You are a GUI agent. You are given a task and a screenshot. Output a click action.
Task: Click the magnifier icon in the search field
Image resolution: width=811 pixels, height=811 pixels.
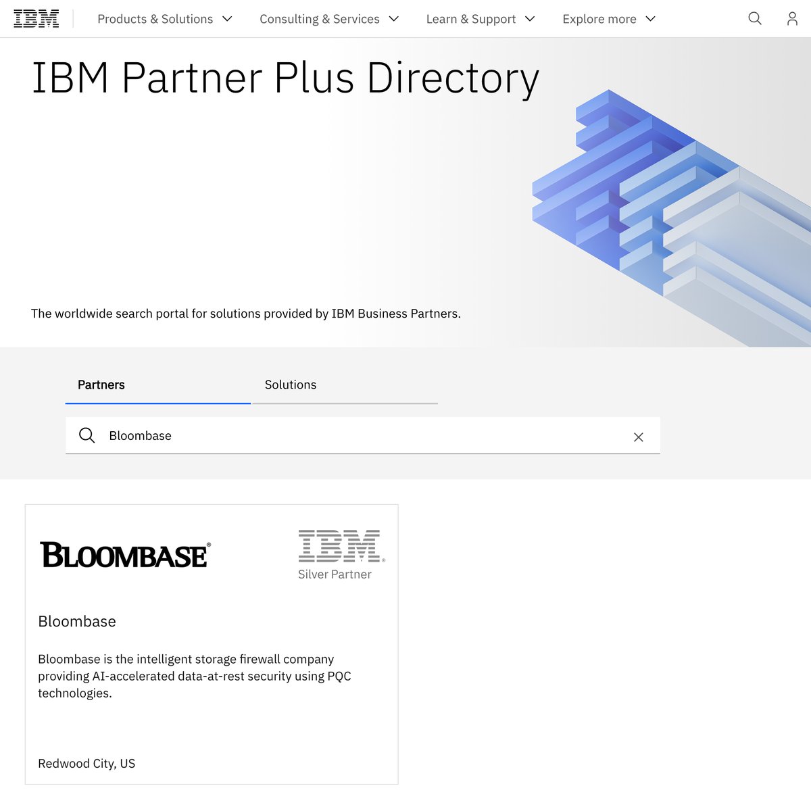click(87, 435)
